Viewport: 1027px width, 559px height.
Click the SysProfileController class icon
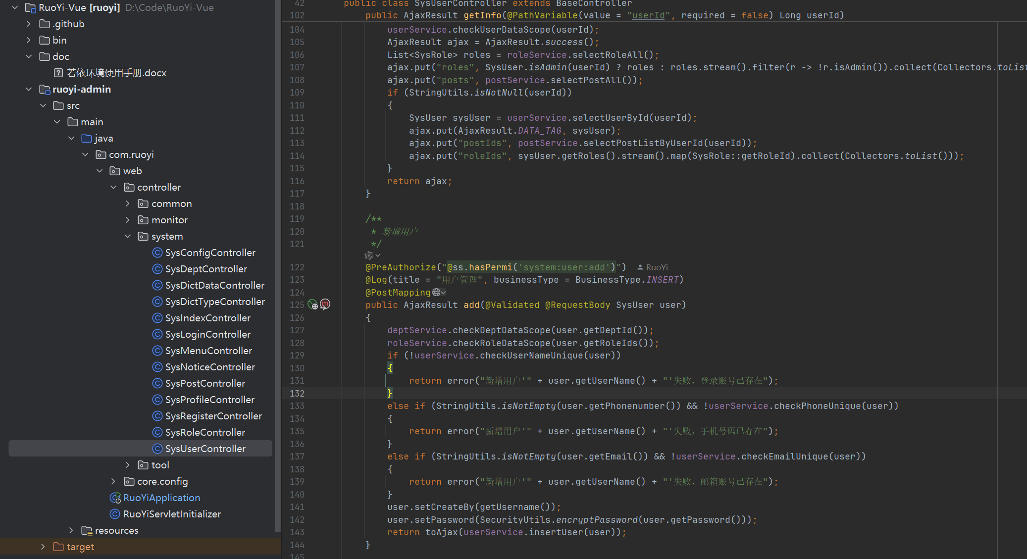pyautogui.click(x=157, y=400)
